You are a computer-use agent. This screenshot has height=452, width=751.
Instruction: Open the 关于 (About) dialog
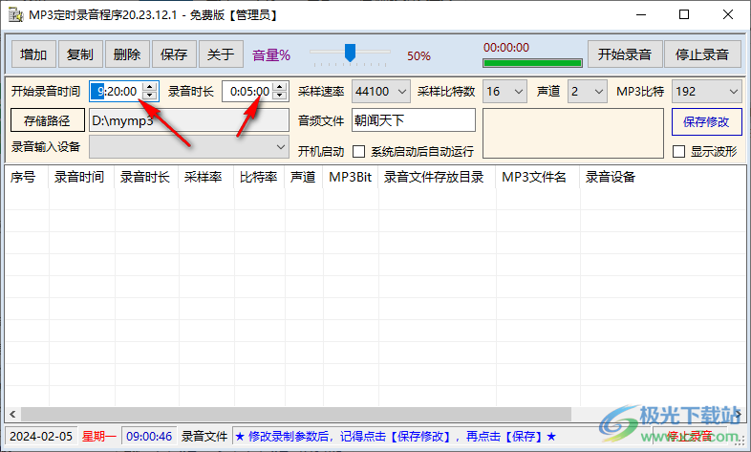point(221,54)
